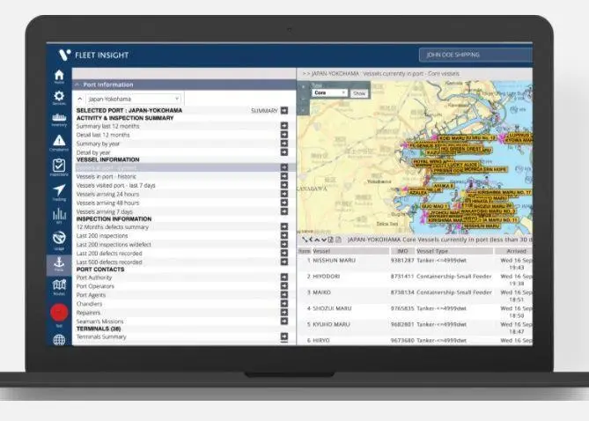The height and width of the screenshot is (421, 589).
Task: Select the Ports anchor icon
Action: tap(59, 264)
